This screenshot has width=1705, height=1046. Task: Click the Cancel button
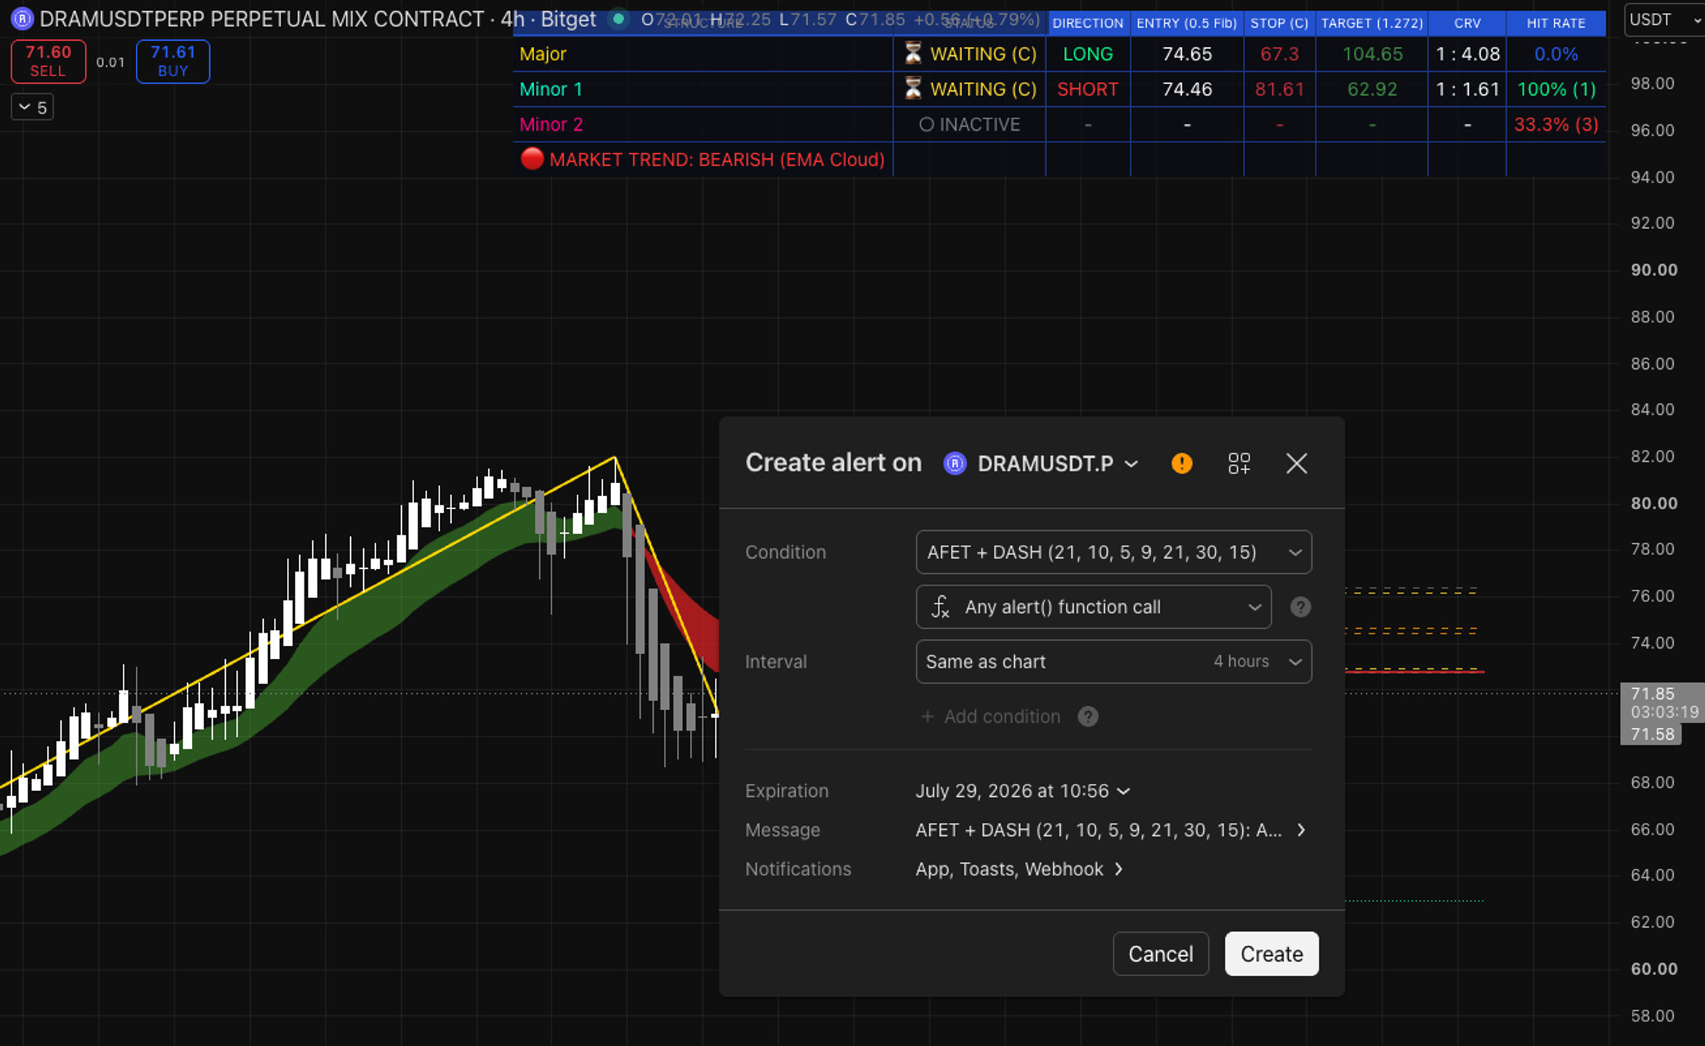(1160, 954)
